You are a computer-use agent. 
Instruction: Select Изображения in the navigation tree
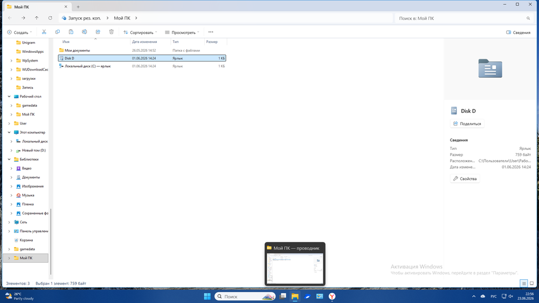click(33, 187)
